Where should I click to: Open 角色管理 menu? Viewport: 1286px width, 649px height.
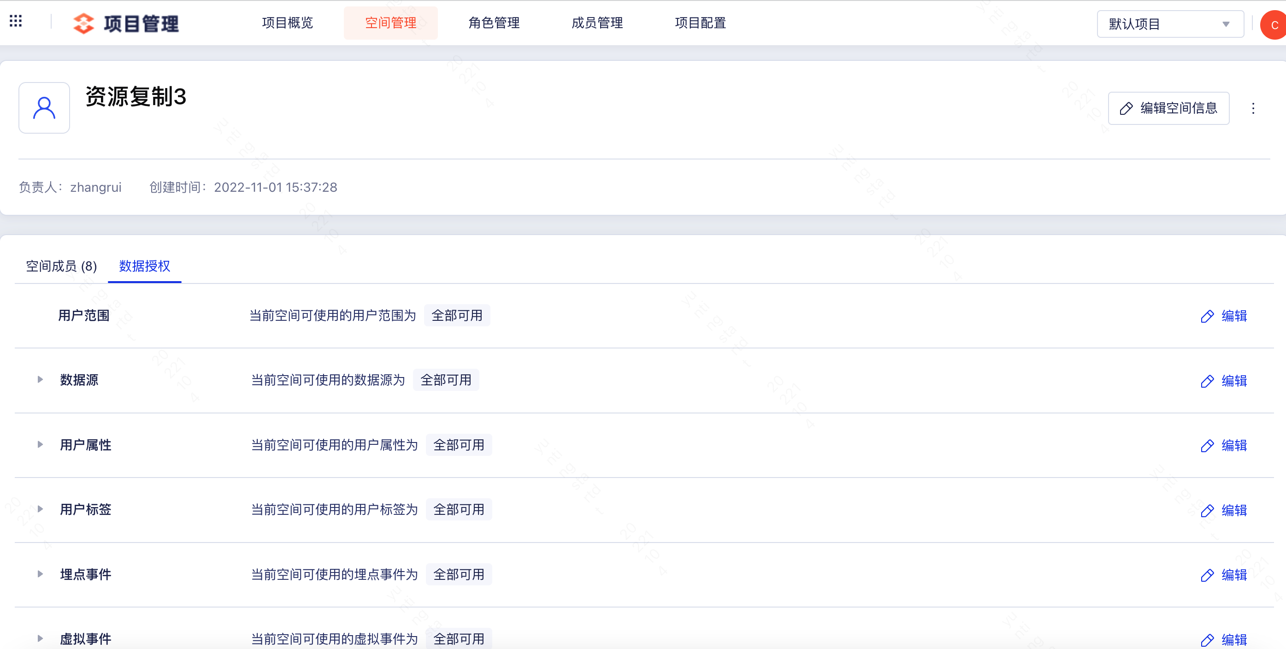[494, 23]
